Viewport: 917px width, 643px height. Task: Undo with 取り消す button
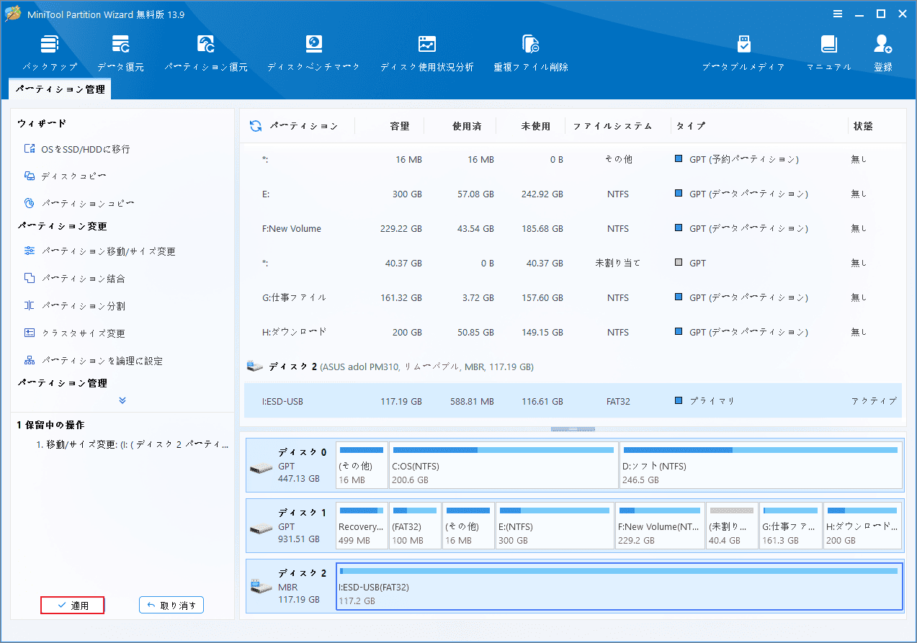click(x=171, y=606)
